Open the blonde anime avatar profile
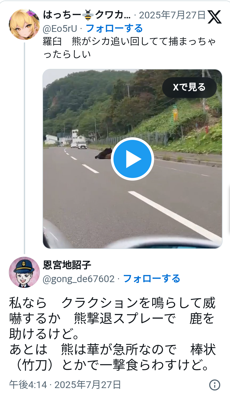Image resolution: width=230 pixels, height=393 pixels. (24, 24)
